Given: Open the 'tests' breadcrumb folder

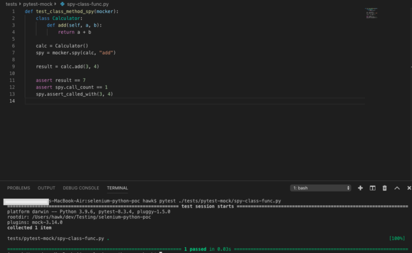Looking at the screenshot, I should coord(11,4).
